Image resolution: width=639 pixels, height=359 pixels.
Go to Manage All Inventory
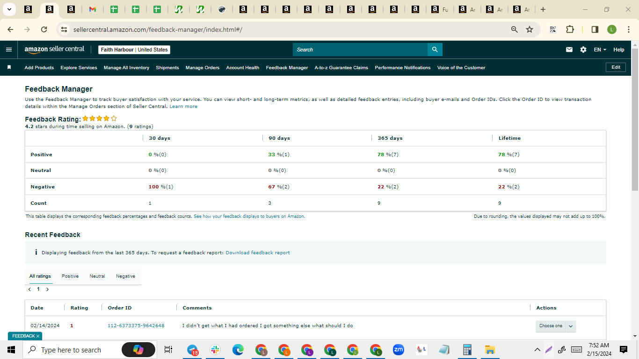(126, 68)
